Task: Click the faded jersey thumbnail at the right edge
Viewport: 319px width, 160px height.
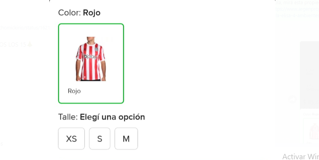Action: [314, 131]
